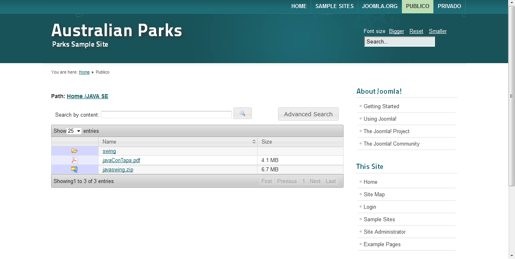Sort table by Name column arrows
This screenshot has height=259, width=515.
tap(254, 142)
